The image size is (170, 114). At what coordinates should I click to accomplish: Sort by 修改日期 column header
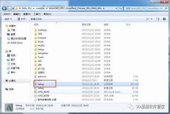(x=86, y=25)
